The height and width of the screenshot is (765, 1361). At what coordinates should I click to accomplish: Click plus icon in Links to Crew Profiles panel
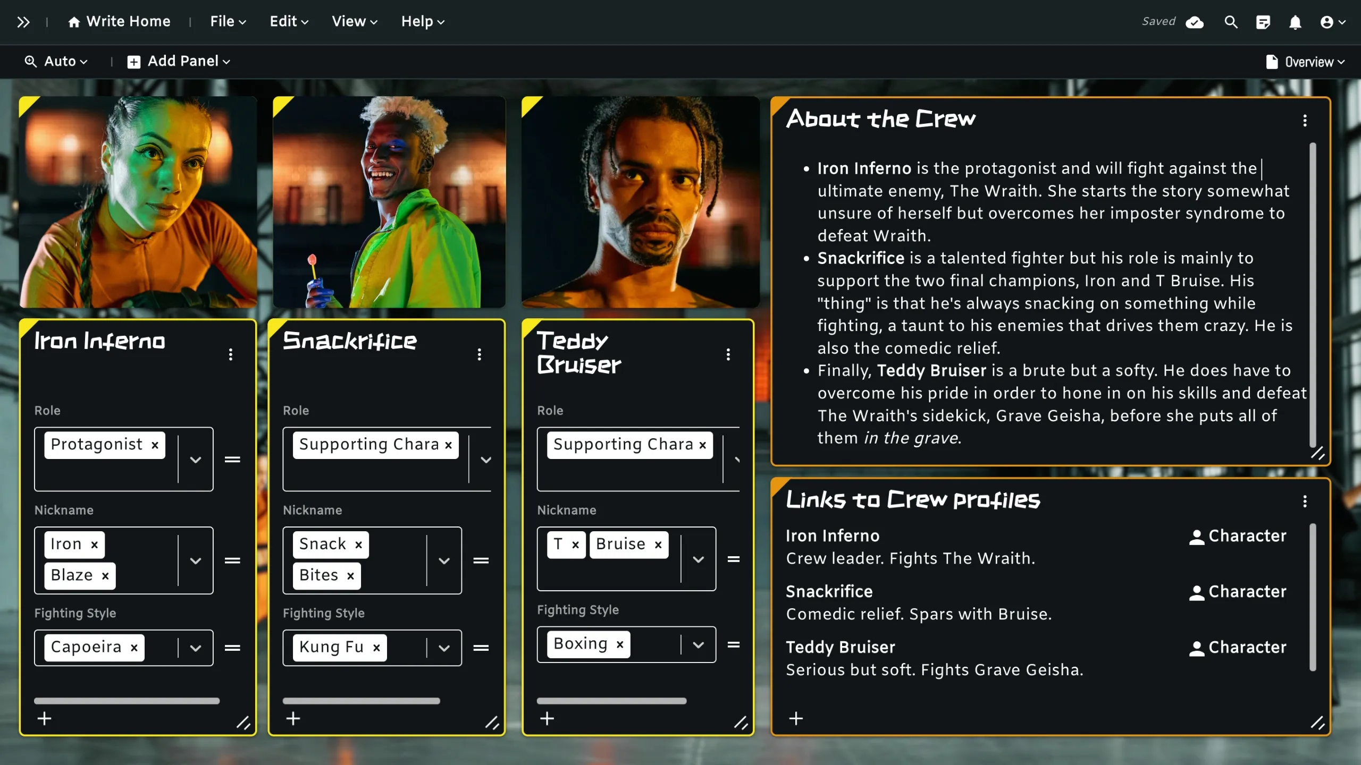[x=796, y=718]
